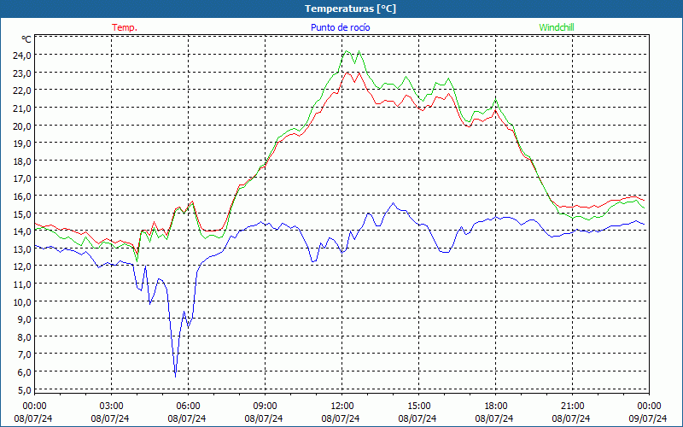Select the 16,0 y-axis value
Viewport: 683px width, 427px height.
[x=22, y=196]
